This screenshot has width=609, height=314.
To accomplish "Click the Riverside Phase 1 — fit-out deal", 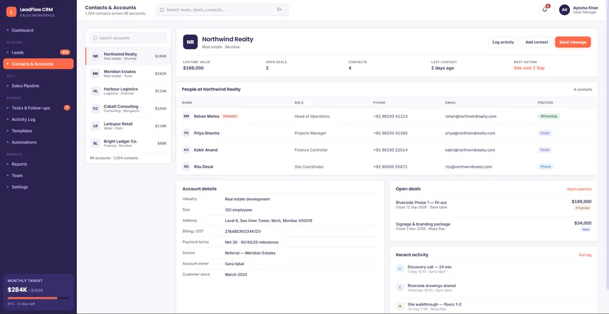I will click(x=493, y=204).
